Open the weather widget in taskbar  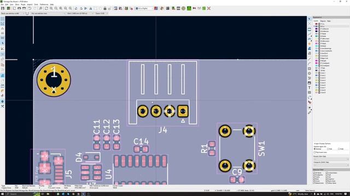pos(298,194)
